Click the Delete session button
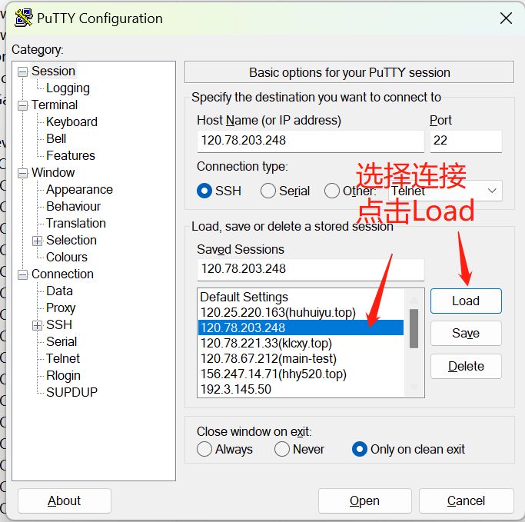Screen dimensions: 525x522 (x=466, y=366)
